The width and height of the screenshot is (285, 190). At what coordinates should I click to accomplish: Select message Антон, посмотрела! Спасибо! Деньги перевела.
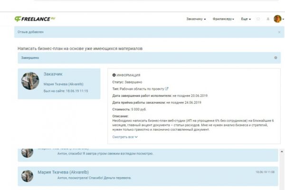(x=94, y=178)
